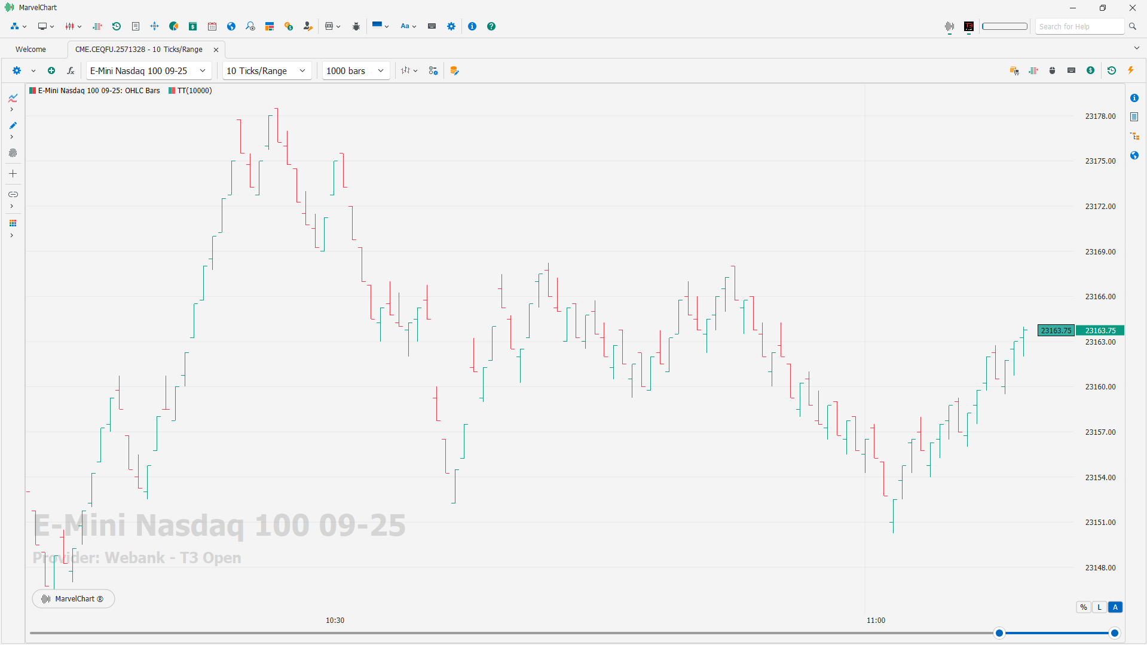Click the magnifier search button
The height and width of the screenshot is (645, 1147).
click(1133, 26)
